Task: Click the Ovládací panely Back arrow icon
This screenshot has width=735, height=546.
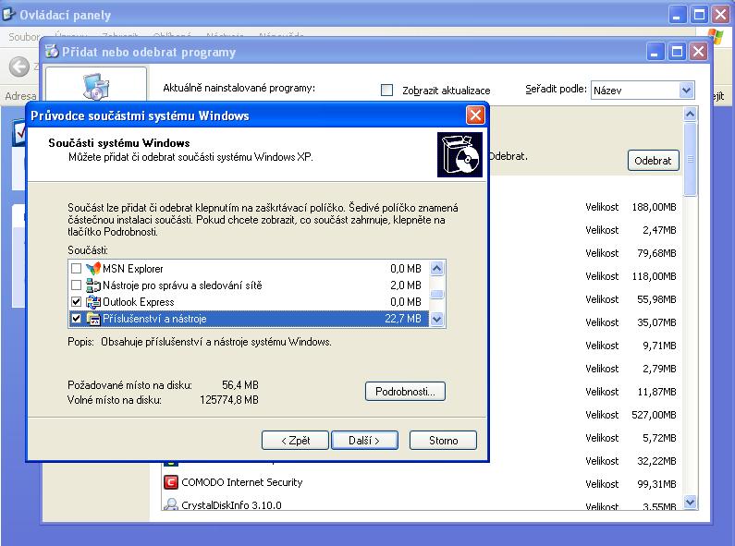Action: 19,67
